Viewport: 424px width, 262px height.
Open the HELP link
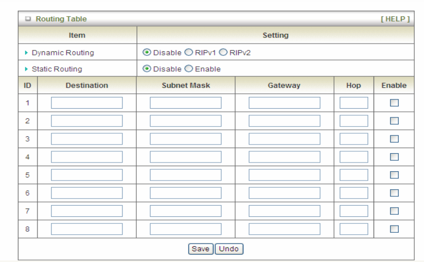click(395, 19)
